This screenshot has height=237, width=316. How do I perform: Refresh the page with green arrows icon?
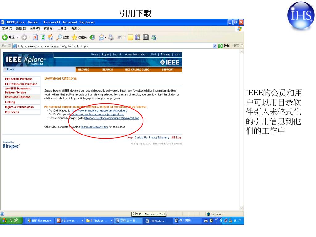43,37
